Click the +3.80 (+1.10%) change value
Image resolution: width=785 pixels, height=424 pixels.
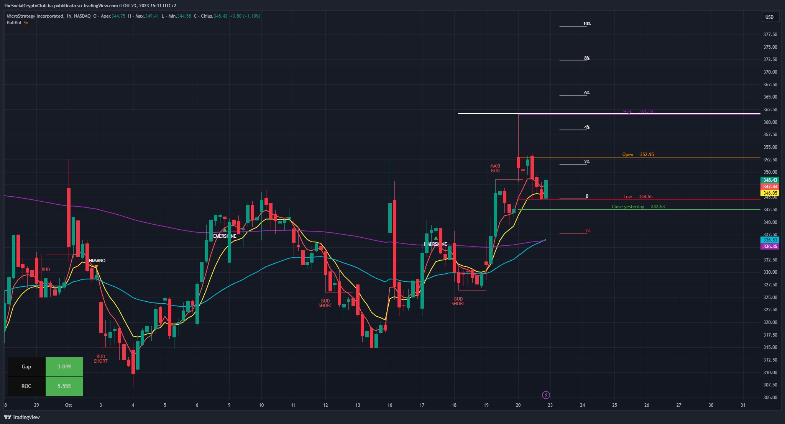(x=245, y=16)
